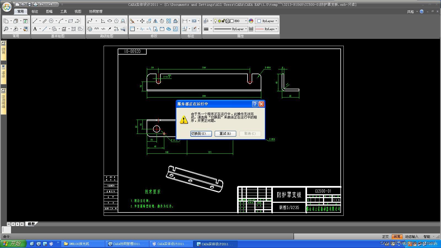Screen dimensions: 441x248
Task: Toggle the 线宽 line width display
Action: [397, 237]
